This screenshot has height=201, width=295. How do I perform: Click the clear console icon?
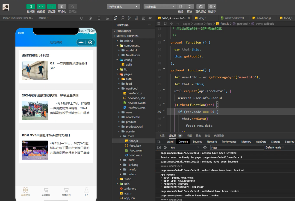tap(165, 147)
